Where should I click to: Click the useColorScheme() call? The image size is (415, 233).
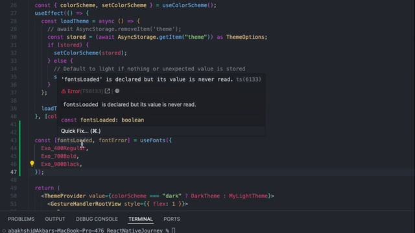[x=187, y=5]
